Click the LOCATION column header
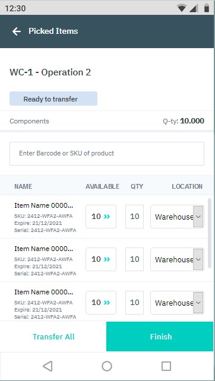The width and height of the screenshot is (215, 381). coord(187,186)
